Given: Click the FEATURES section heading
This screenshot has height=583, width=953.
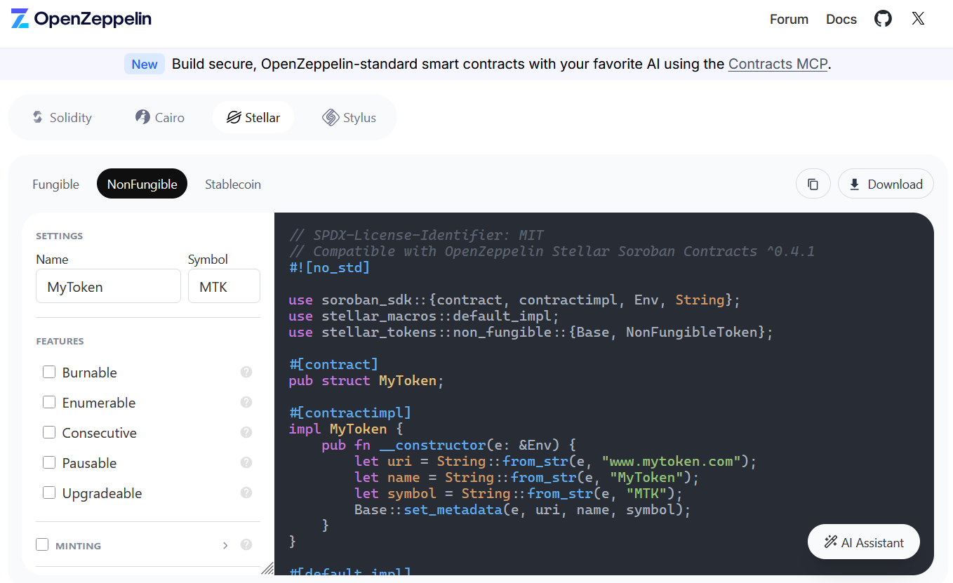Looking at the screenshot, I should (x=60, y=341).
